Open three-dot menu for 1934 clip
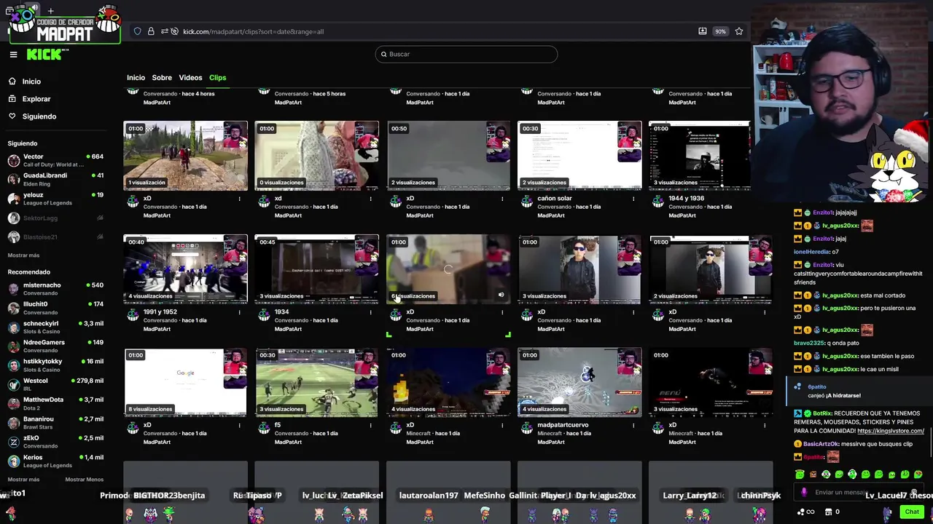Screen dimensions: 933x524 (371, 312)
